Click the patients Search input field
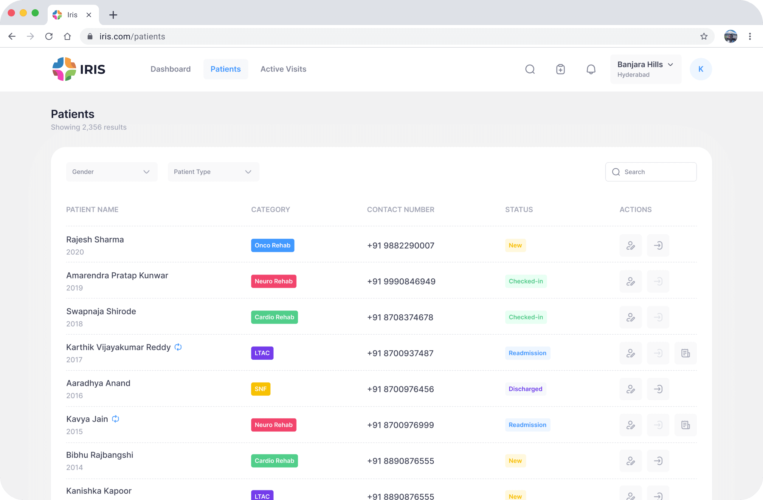Screen dimensions: 763x500 point(656,172)
